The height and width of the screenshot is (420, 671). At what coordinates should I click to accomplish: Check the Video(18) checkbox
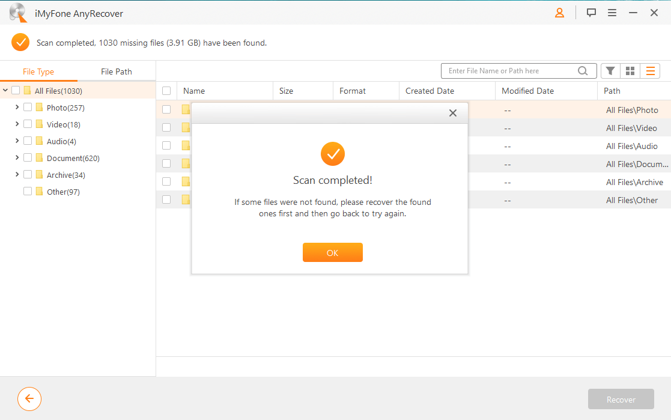28,124
